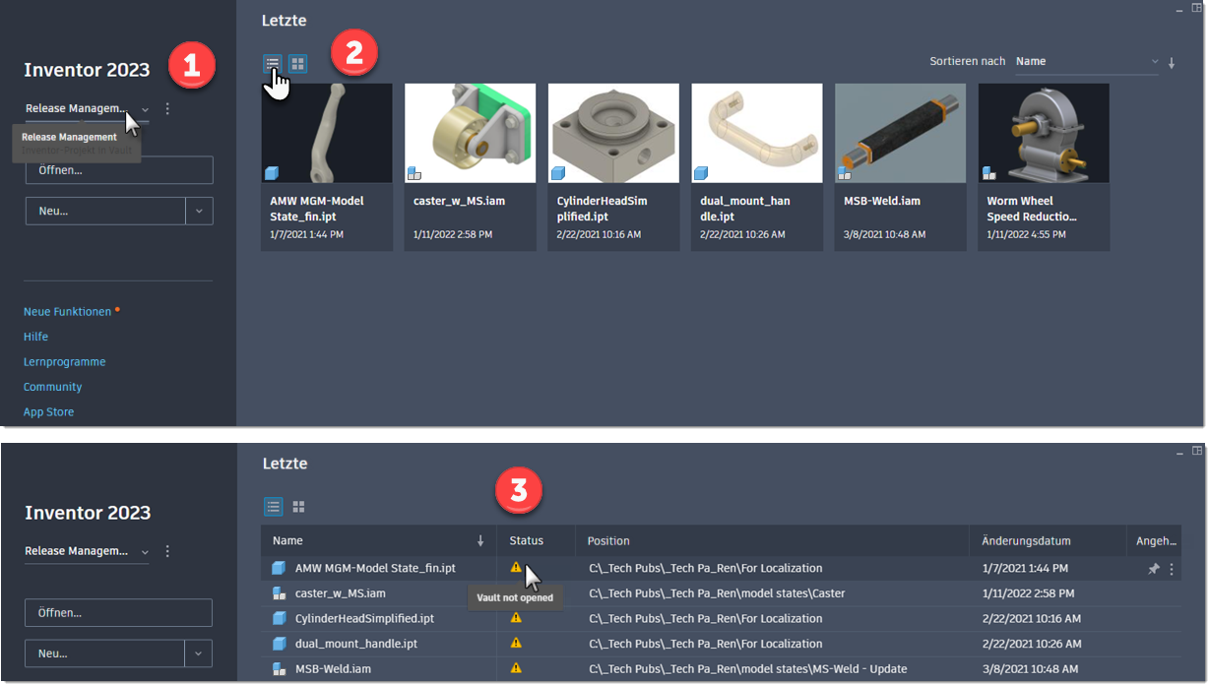This screenshot has height=684, width=1208.
Task: Click Neu... button in table-view panel
Action: [104, 653]
